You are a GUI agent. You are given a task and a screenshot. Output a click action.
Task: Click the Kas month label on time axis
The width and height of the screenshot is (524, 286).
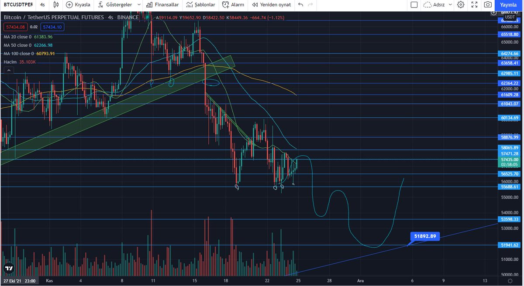[49, 281]
